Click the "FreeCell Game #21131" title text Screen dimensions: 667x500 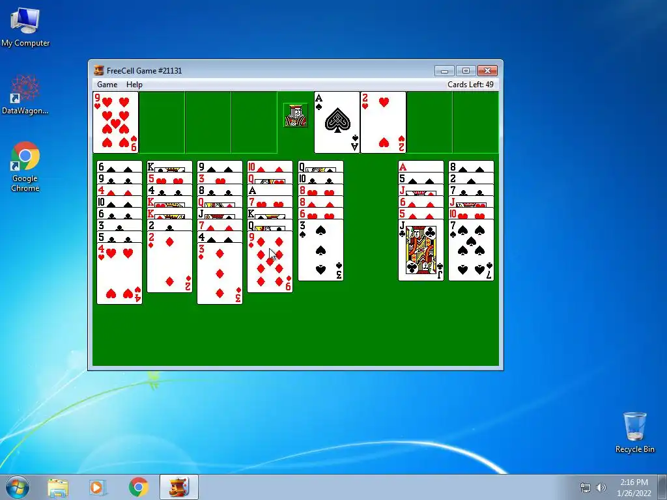coord(144,70)
